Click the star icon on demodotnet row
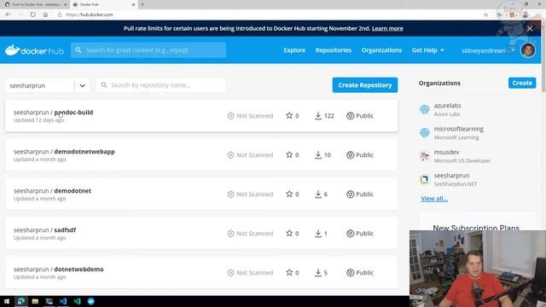Screen dimensions: 546x307 289,194
